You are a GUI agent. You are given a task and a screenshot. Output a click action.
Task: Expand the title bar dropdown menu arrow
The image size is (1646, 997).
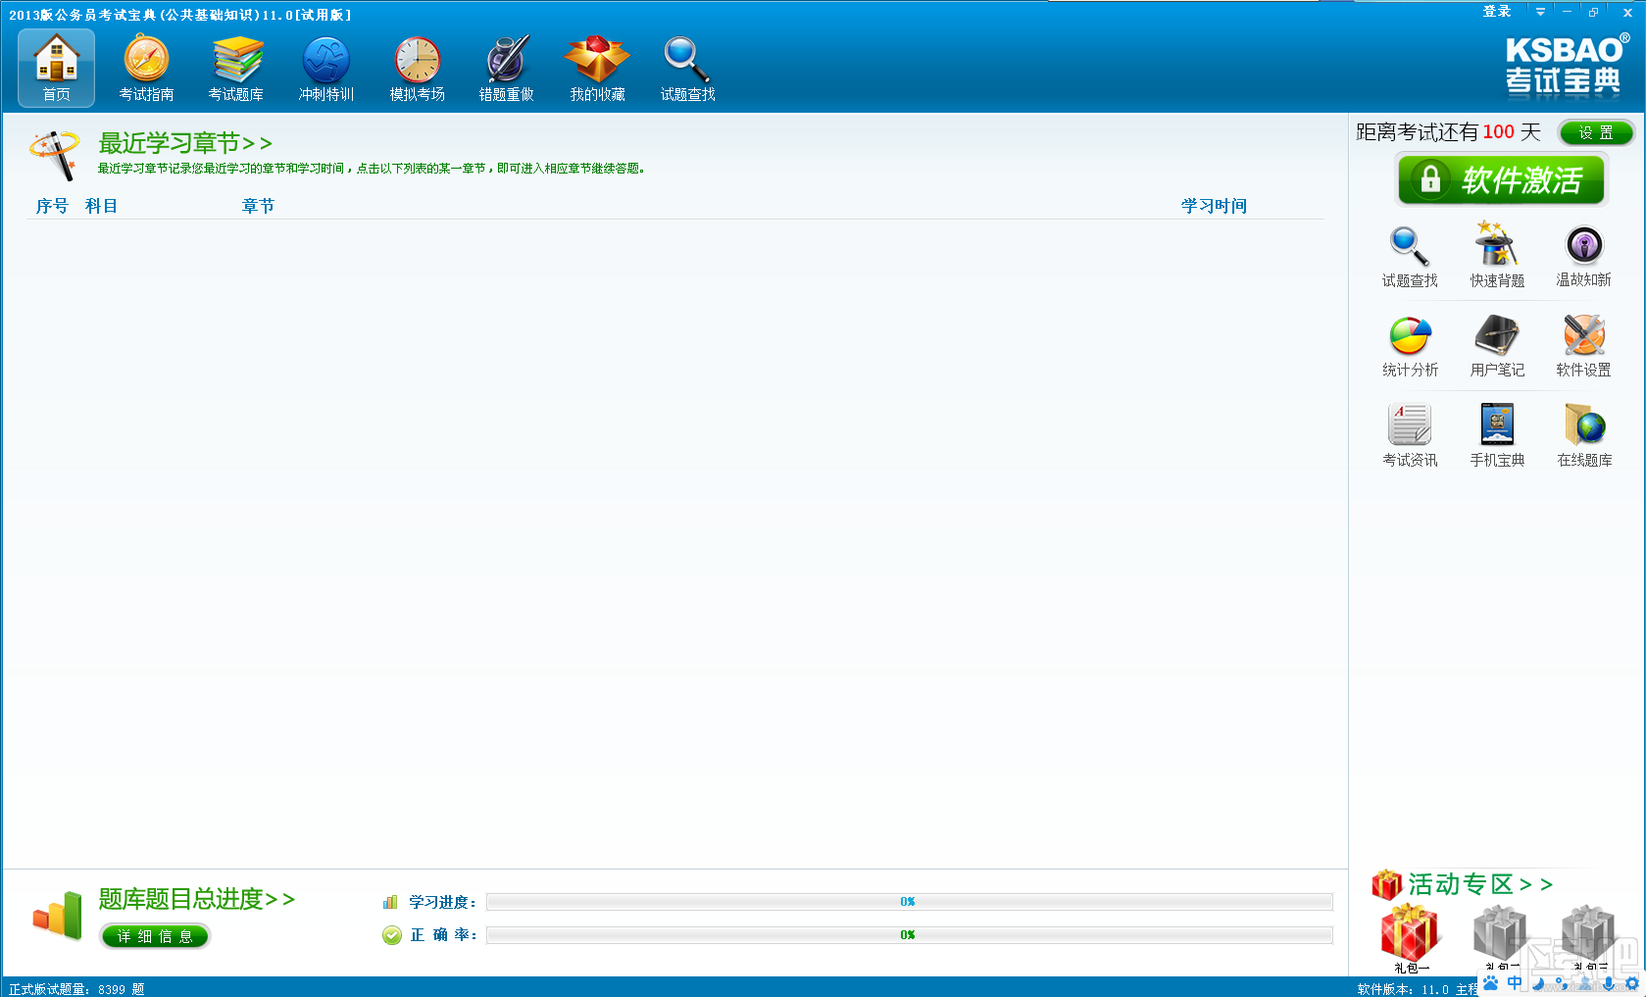pyautogui.click(x=1540, y=12)
